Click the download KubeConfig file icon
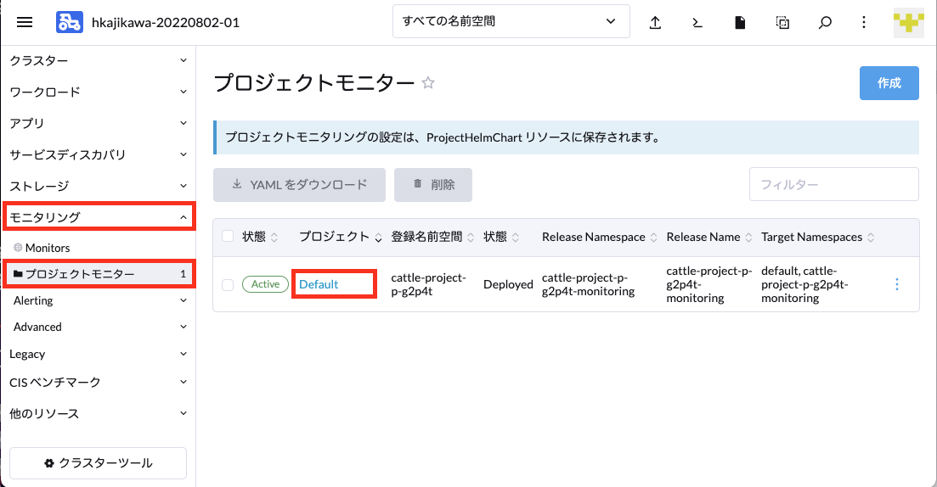Viewport: 937px width, 487px height. coord(740,23)
